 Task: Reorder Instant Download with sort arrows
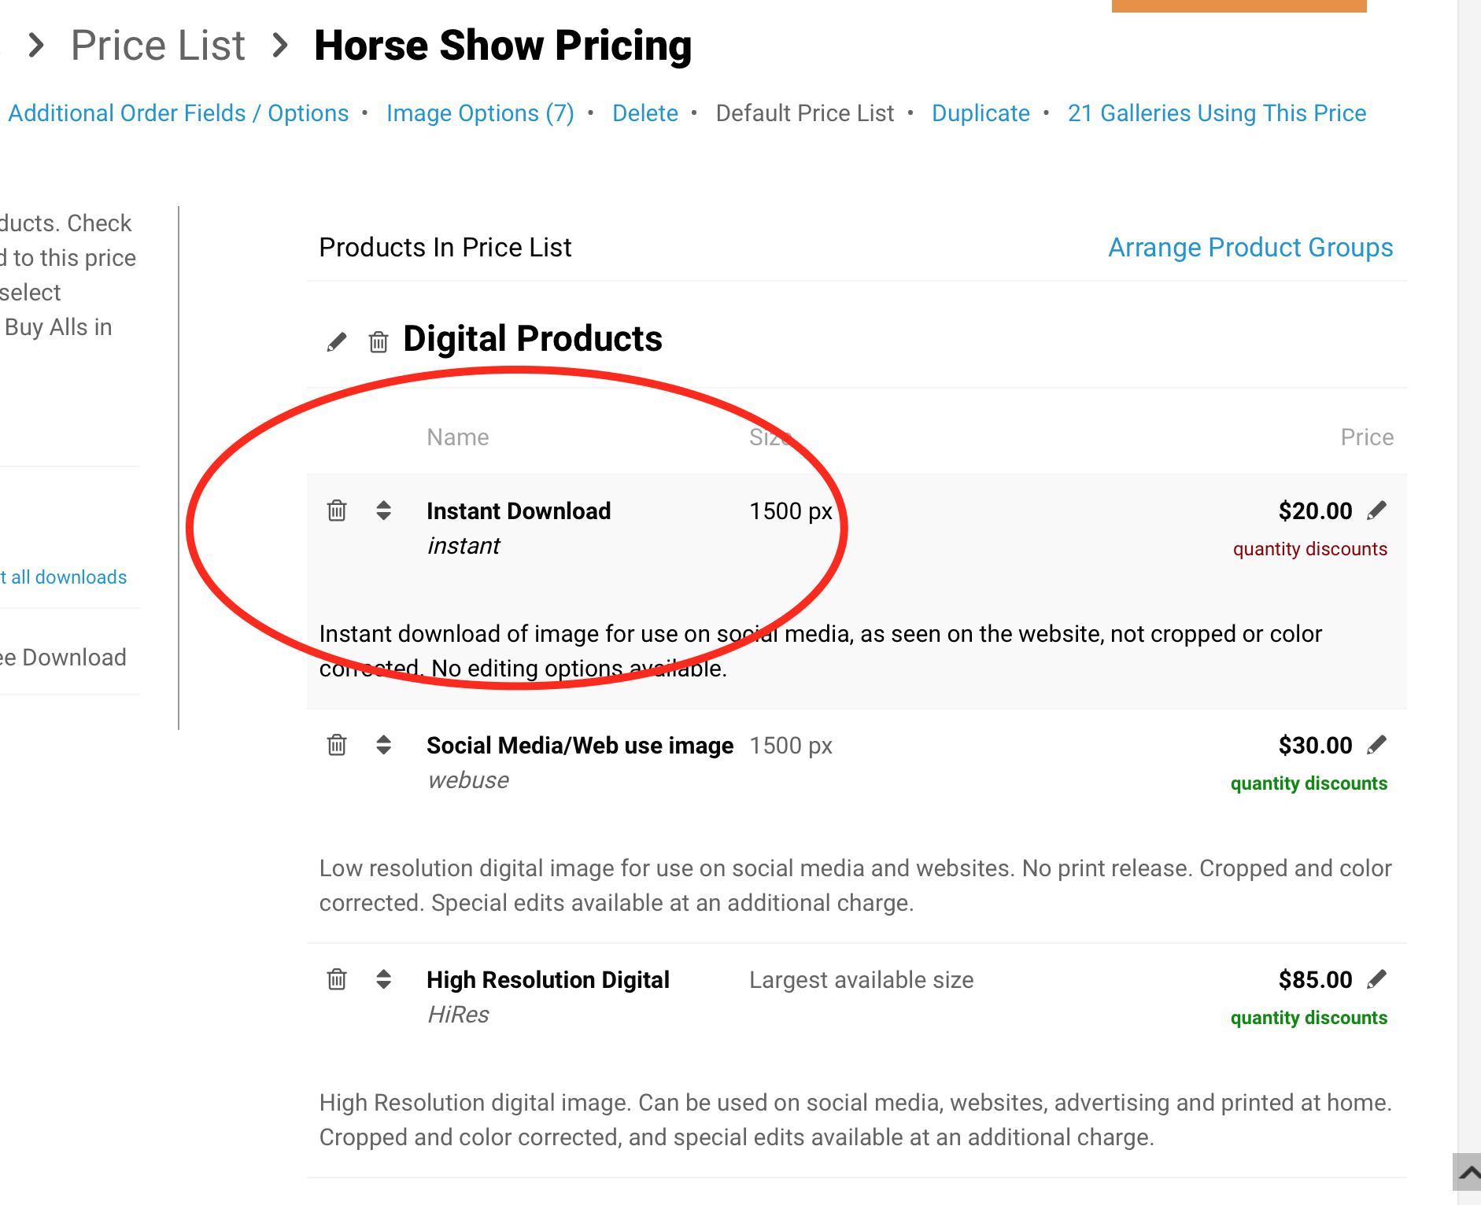[x=383, y=510]
